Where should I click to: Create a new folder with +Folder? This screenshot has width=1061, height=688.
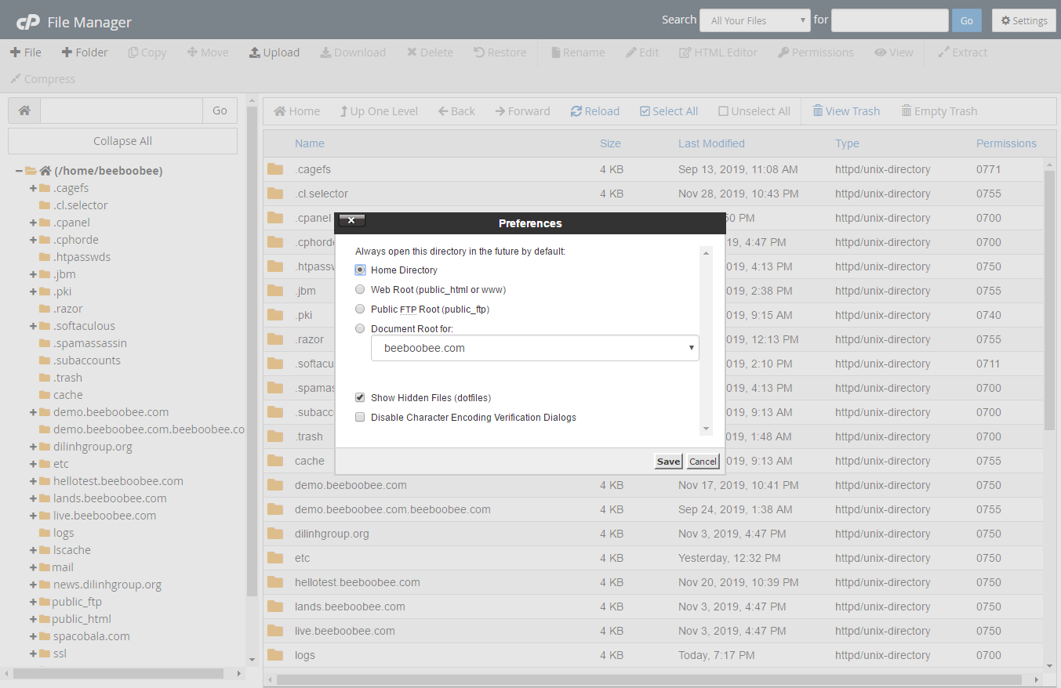pos(84,53)
